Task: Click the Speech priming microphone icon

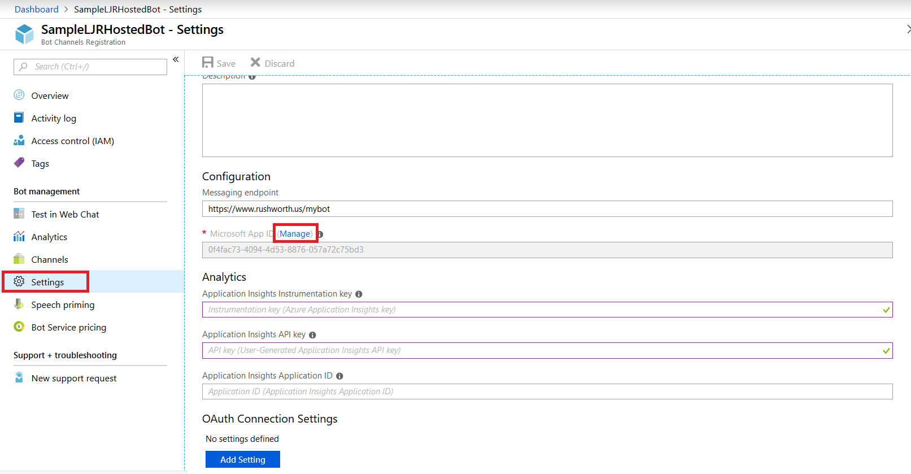Action: (19, 304)
